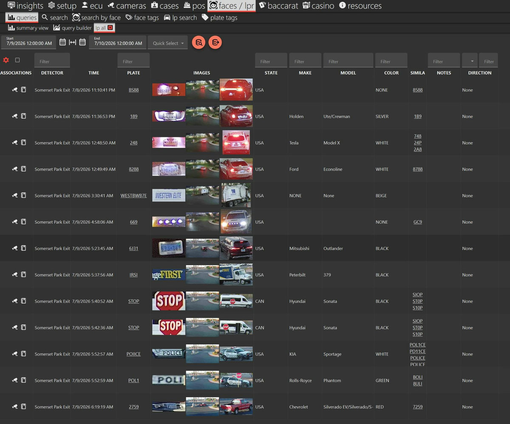Screen dimensions: 510x424
Task: Open plate link BS88
Action: 133,90
